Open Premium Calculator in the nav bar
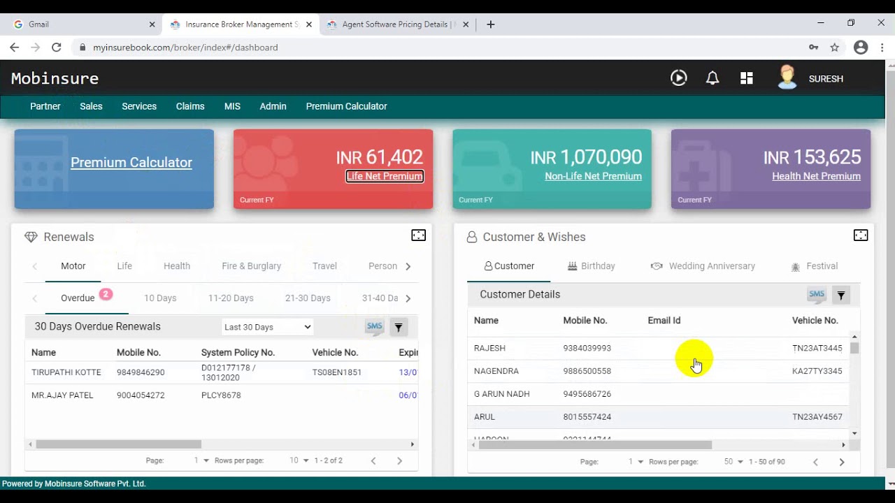Image resolution: width=895 pixels, height=503 pixels. pyautogui.click(x=346, y=106)
